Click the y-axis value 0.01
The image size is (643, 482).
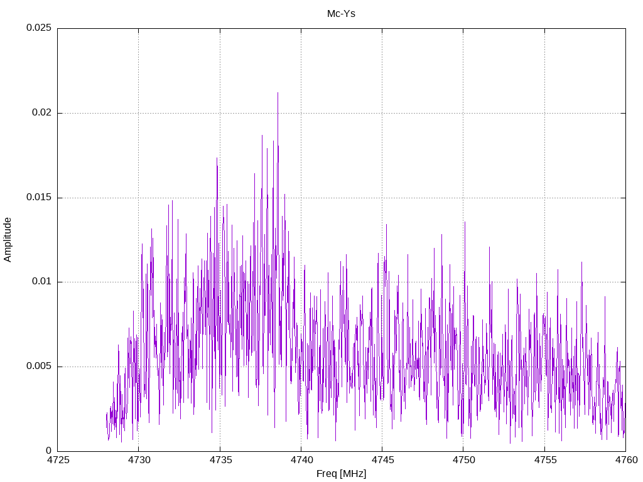click(42, 282)
